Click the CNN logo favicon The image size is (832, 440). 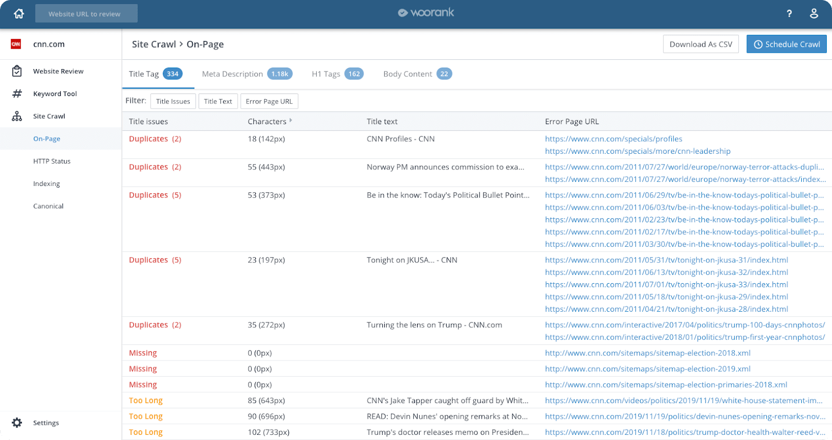click(16, 44)
